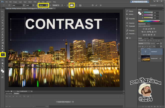Click the Create Video Timeline button
165x108 pixels.
point(63,102)
